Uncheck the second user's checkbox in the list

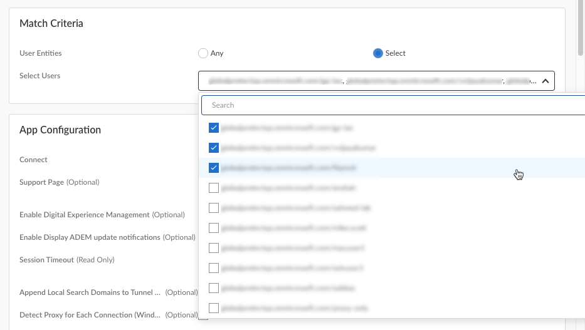(x=214, y=148)
